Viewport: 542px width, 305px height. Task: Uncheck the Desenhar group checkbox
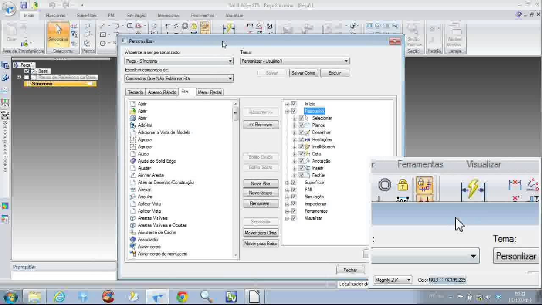tap(301, 133)
